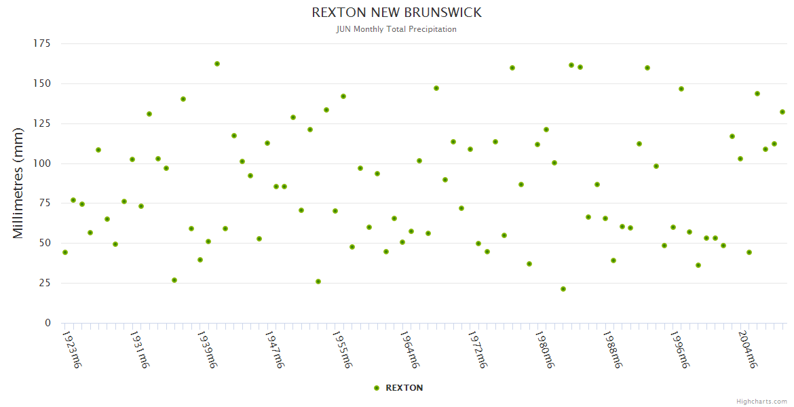Click the 1964m6 x-axis label
The width and height of the screenshot is (794, 407).
[409, 349]
